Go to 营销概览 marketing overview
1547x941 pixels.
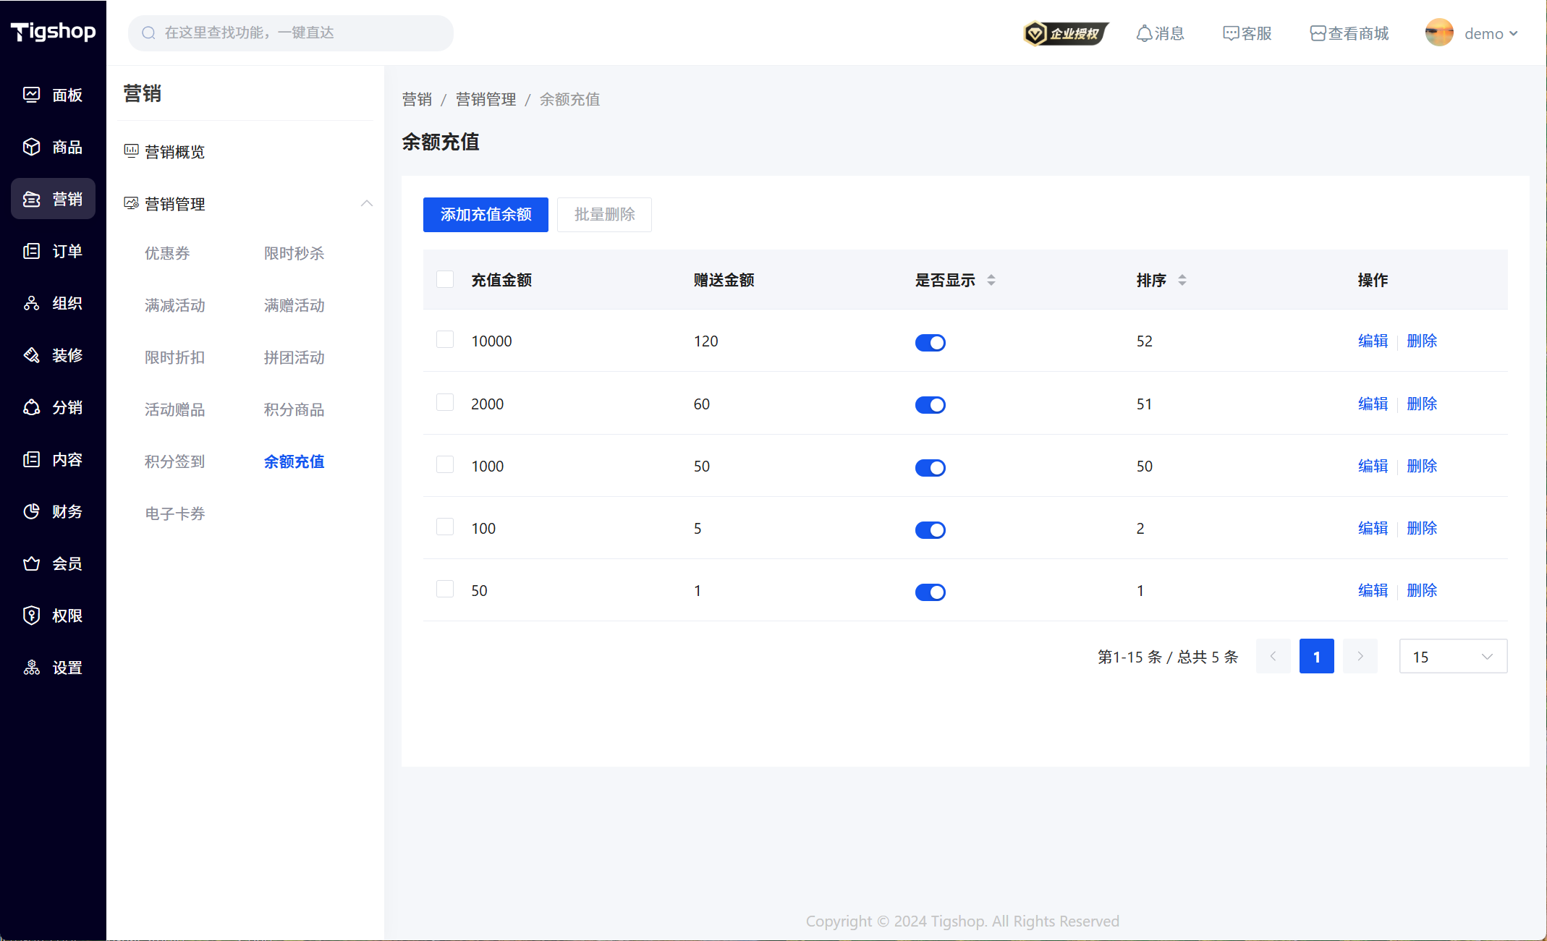174,152
